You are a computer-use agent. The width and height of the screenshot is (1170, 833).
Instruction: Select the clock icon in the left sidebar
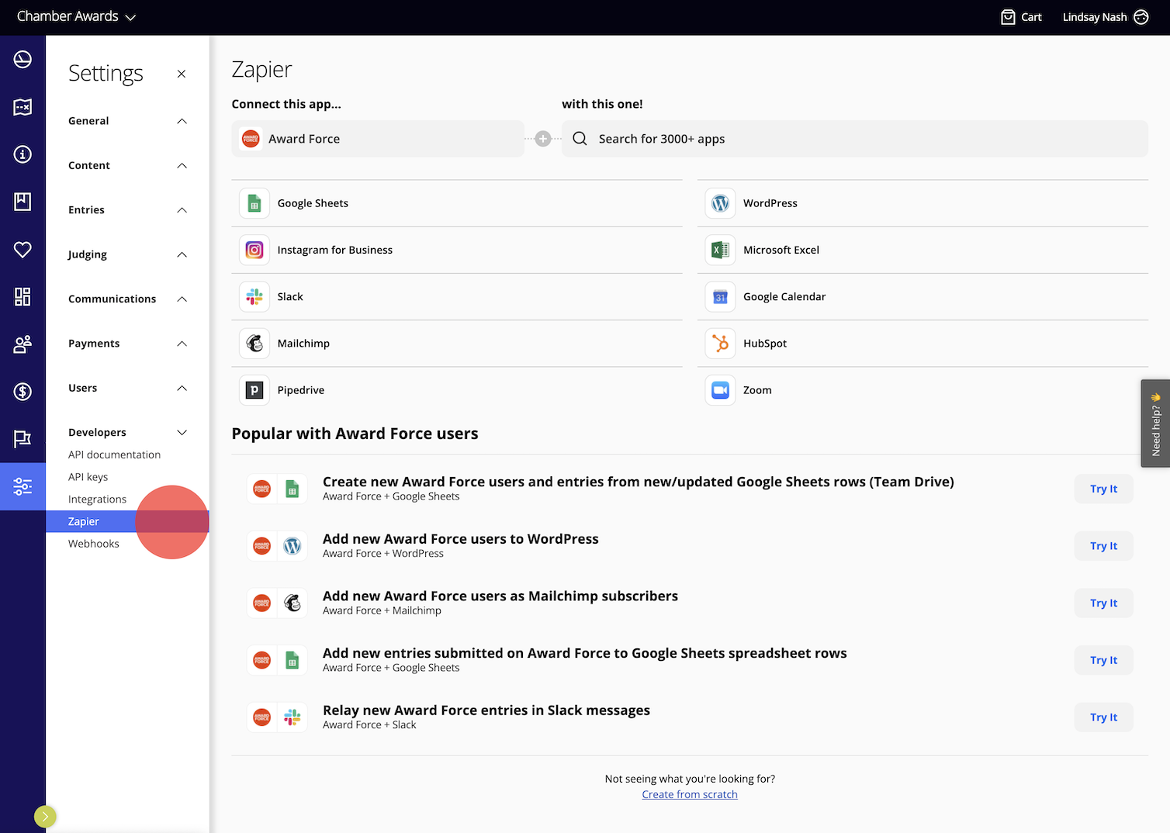point(22,59)
